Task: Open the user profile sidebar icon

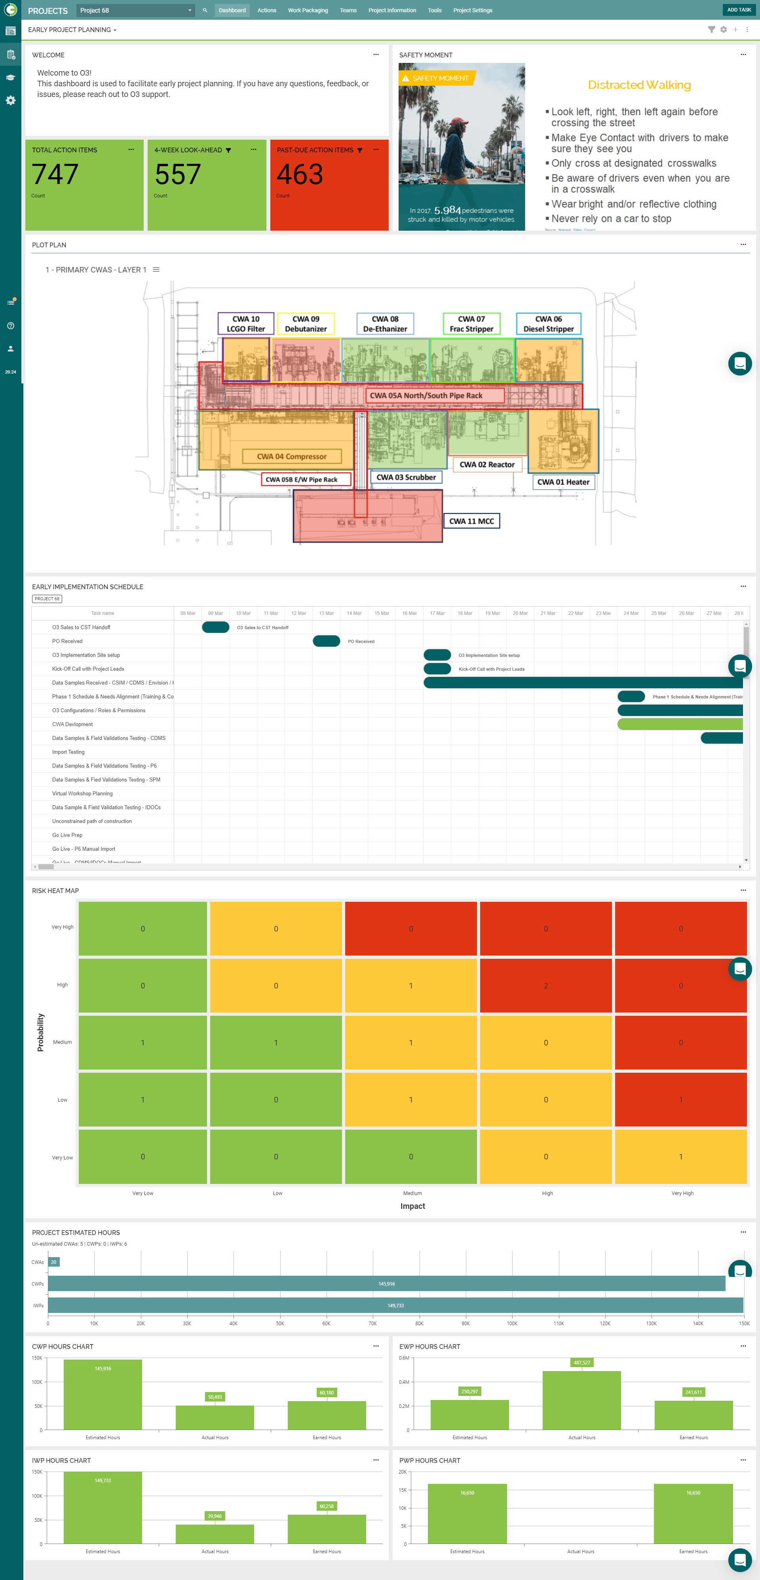Action: [x=10, y=348]
